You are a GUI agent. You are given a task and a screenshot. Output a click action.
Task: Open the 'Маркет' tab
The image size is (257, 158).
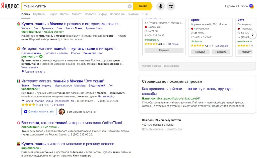77,14
